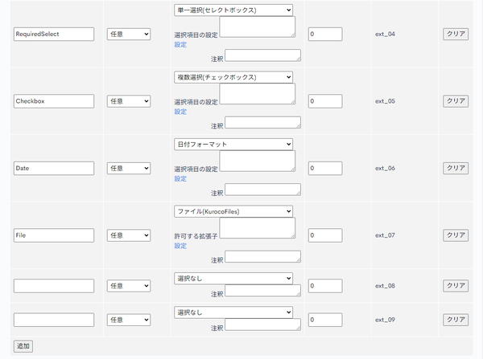Click the number field showing 0 in ext_09 row

[x=325, y=320]
